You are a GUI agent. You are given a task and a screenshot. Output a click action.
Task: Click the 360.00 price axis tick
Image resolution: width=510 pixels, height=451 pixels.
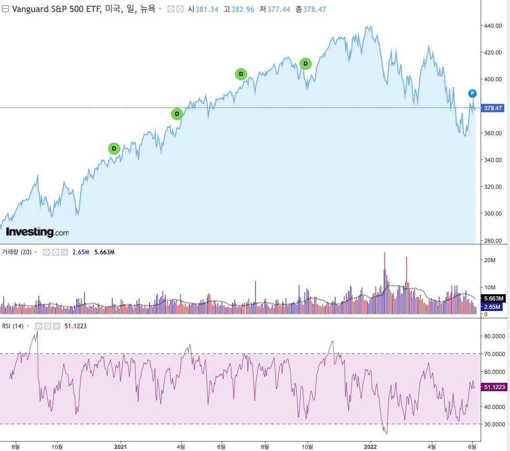point(493,133)
